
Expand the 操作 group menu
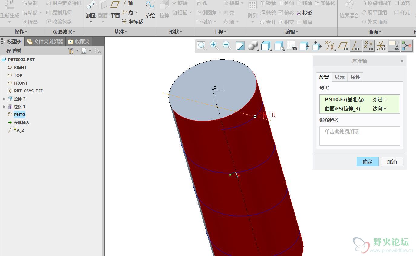[21, 32]
